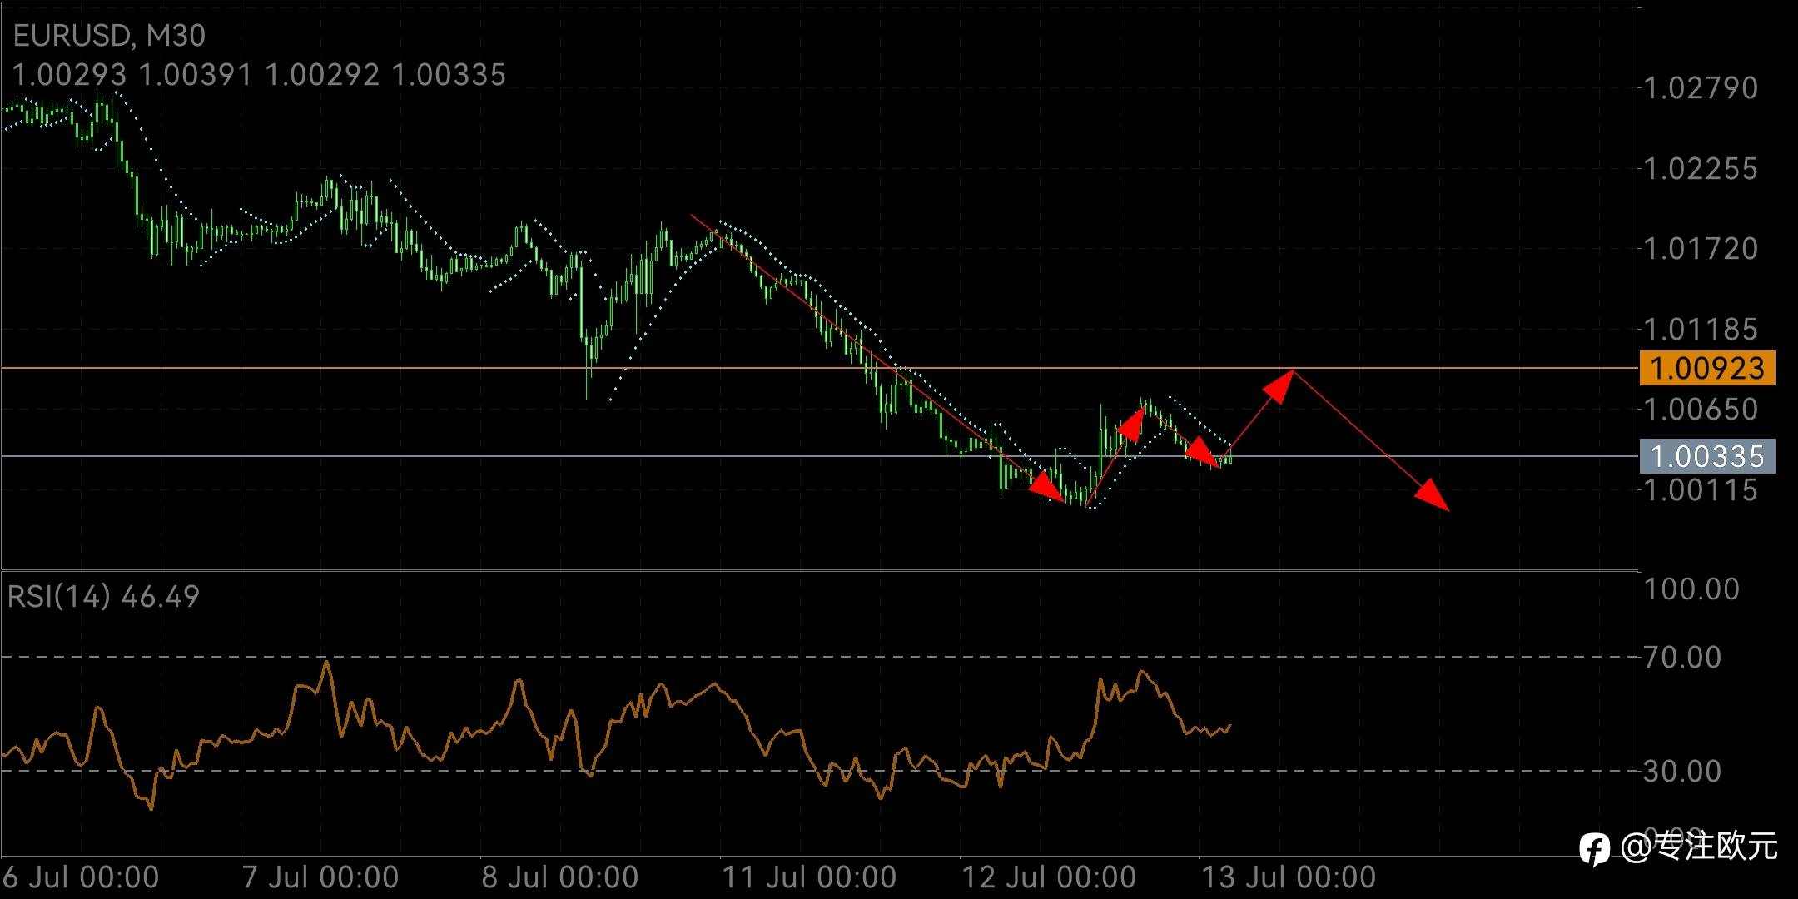Click the 6 Jul 00:00 time axis label

click(x=81, y=877)
